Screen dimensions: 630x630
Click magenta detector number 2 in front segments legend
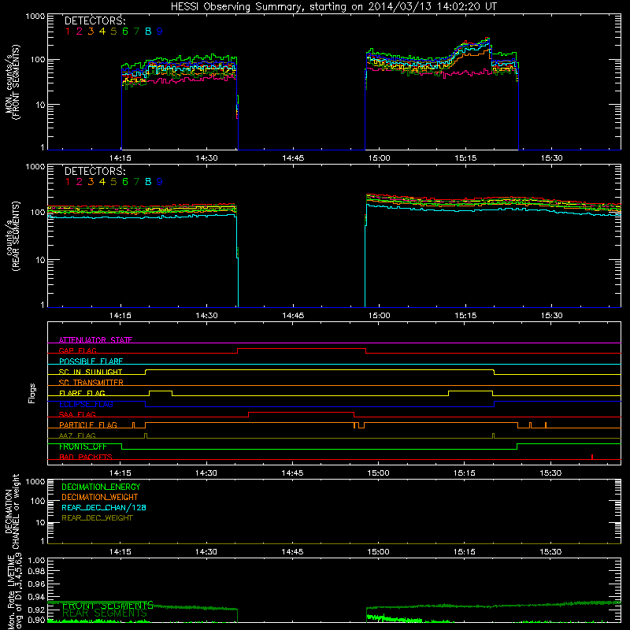click(80, 31)
